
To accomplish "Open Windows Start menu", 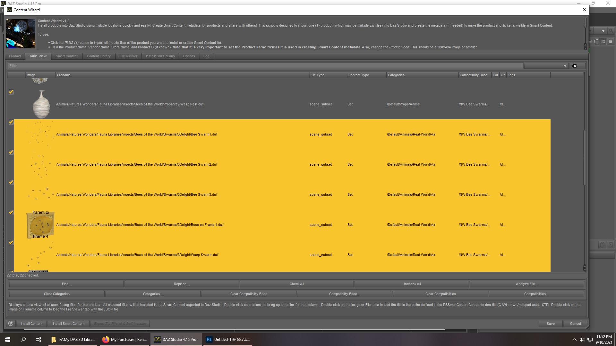I will click(8, 340).
